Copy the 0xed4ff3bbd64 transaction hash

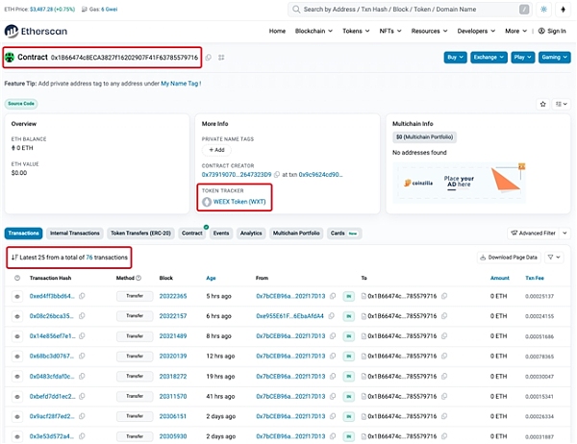(83, 296)
